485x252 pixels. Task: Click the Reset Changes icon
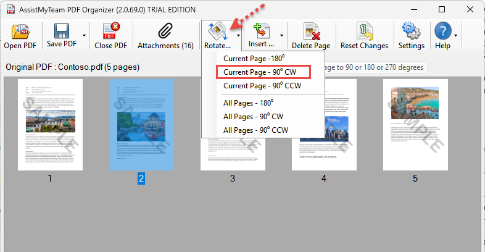(x=364, y=31)
